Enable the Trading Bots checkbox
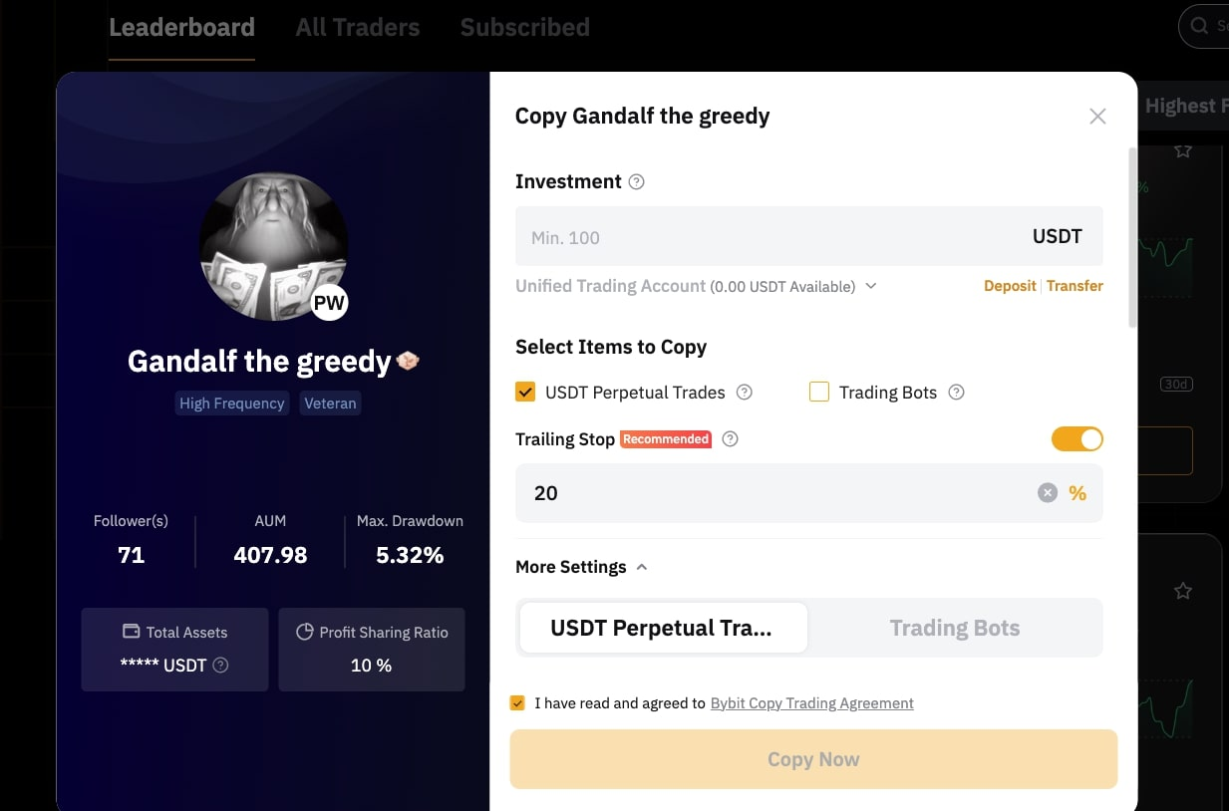 (818, 393)
